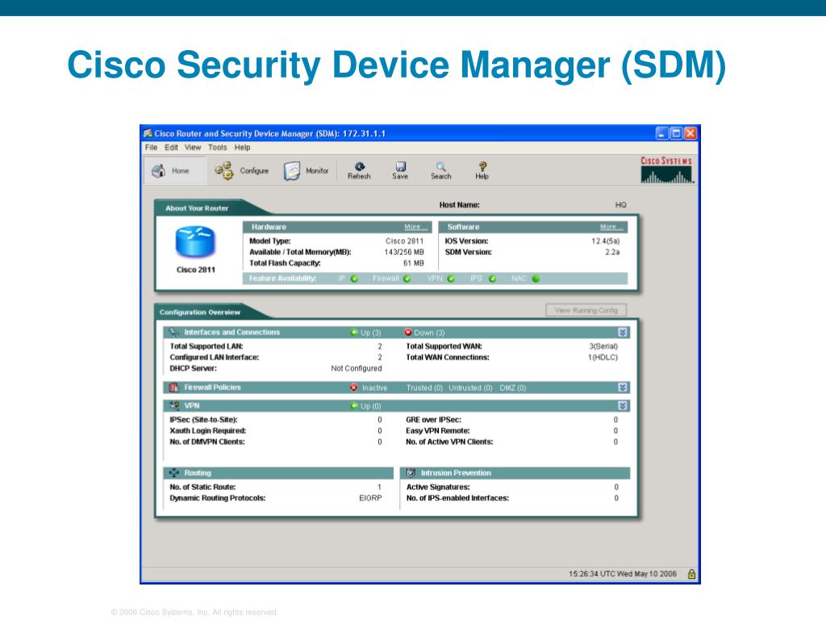
Task: Open the View menu
Action: tap(193, 148)
